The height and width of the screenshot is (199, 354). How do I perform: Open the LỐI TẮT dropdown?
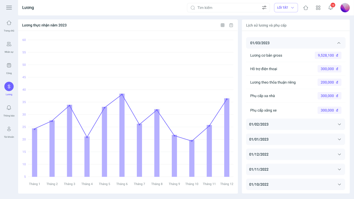286,8
